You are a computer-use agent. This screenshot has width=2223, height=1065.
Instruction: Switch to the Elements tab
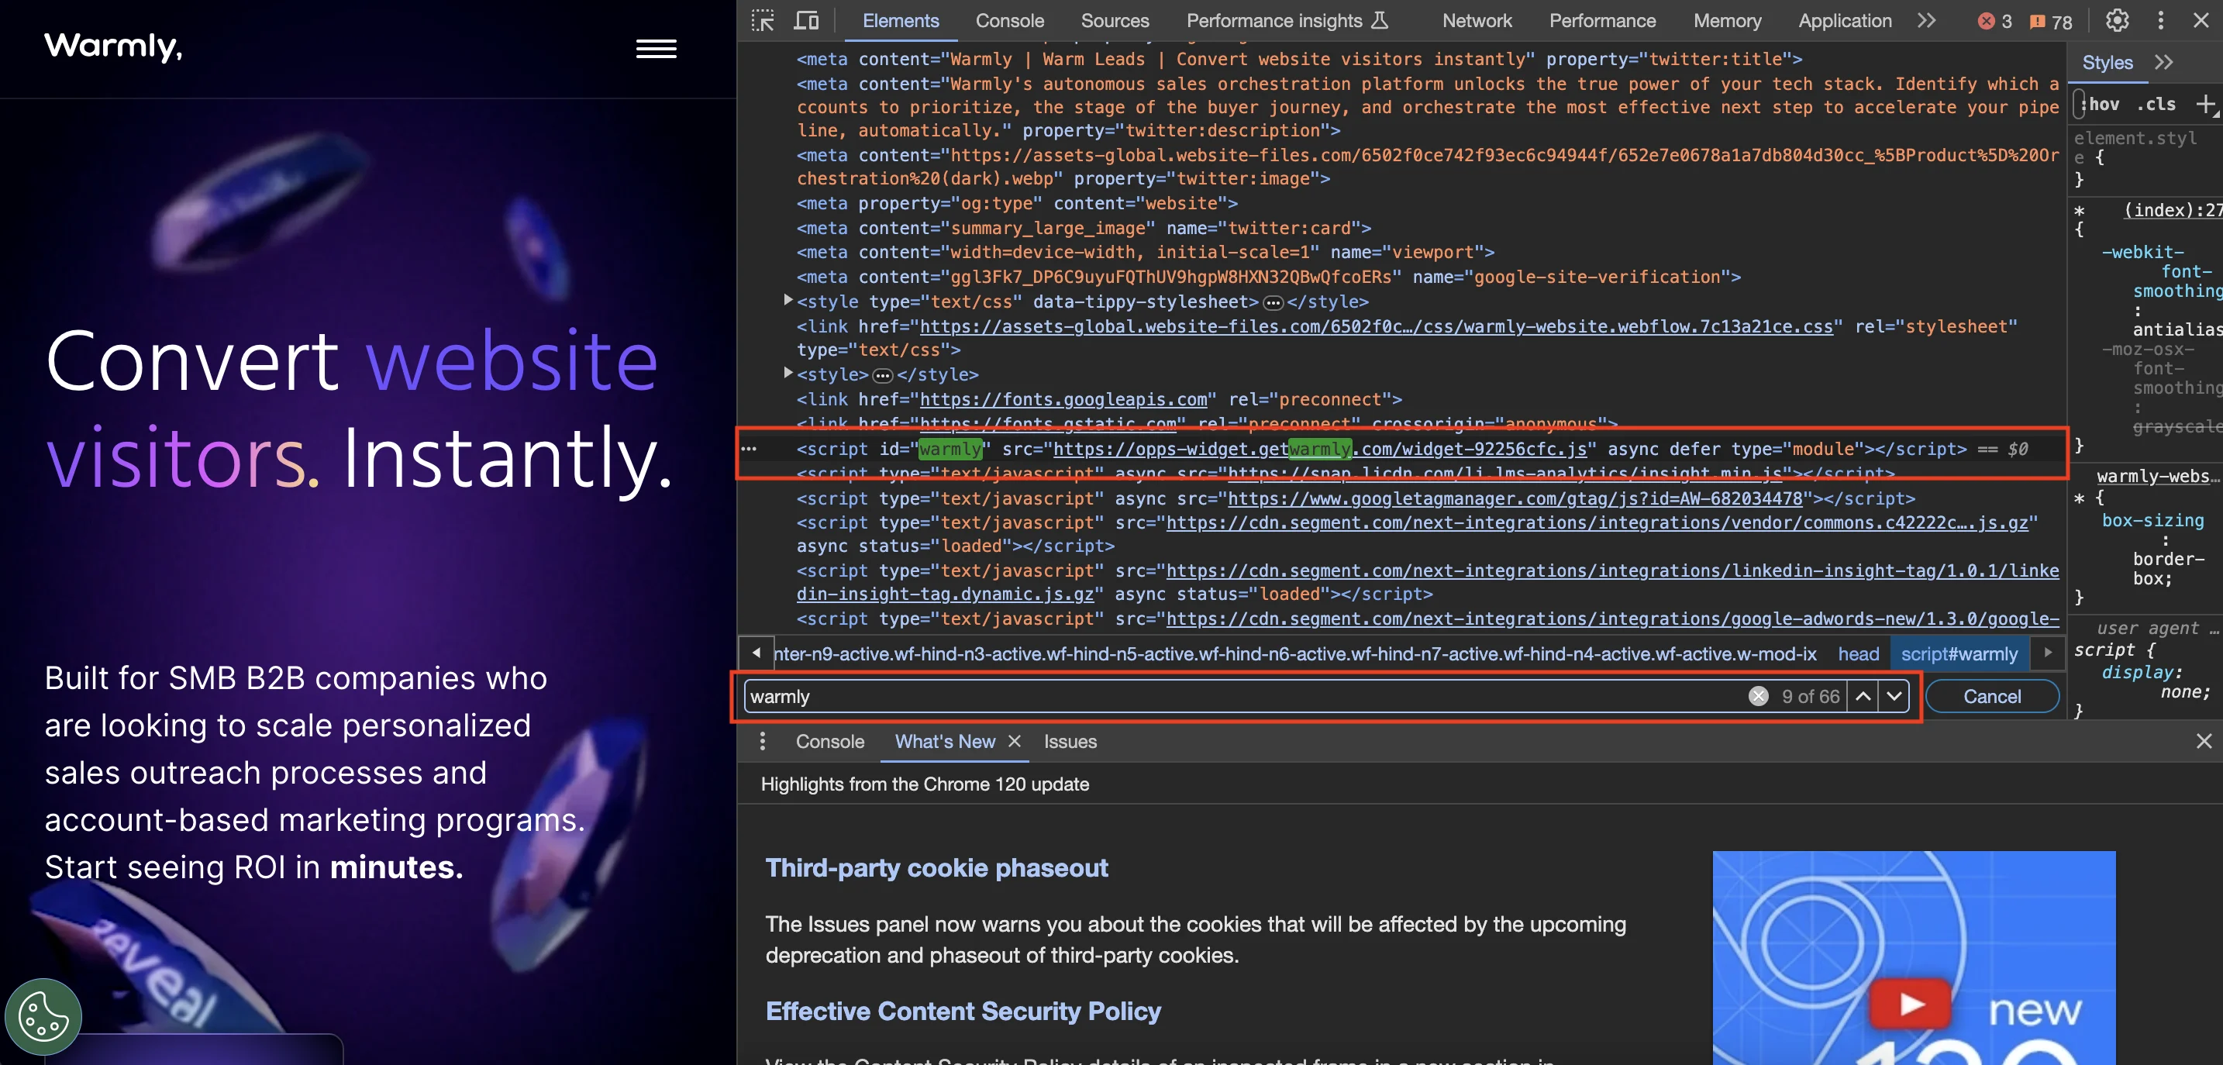click(900, 21)
